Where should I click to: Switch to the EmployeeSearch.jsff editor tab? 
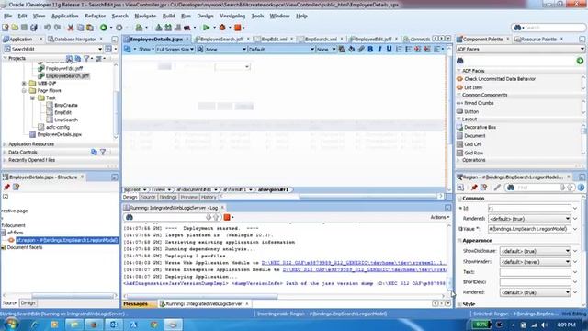pos(221,39)
